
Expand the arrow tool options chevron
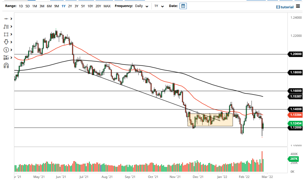tap(11, 42)
